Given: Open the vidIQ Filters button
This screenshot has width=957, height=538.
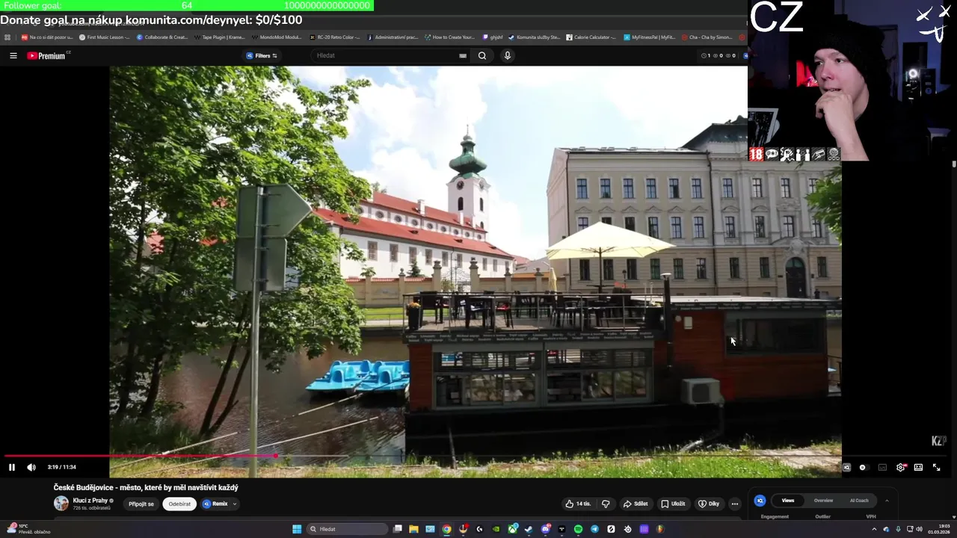Looking at the screenshot, I should (262, 55).
